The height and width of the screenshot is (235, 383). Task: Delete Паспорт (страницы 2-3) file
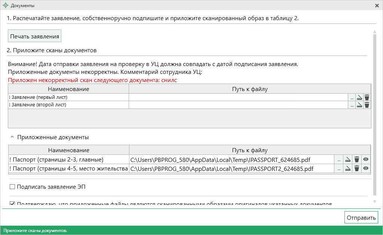click(357, 160)
